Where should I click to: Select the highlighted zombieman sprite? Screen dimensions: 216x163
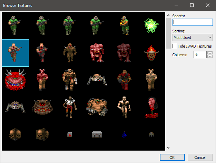pyautogui.click(x=16, y=52)
